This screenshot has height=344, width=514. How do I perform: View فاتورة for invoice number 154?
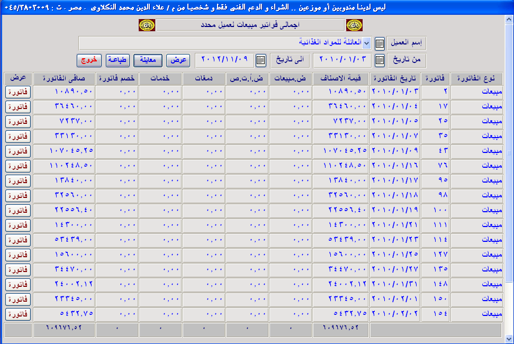pyautogui.click(x=19, y=314)
